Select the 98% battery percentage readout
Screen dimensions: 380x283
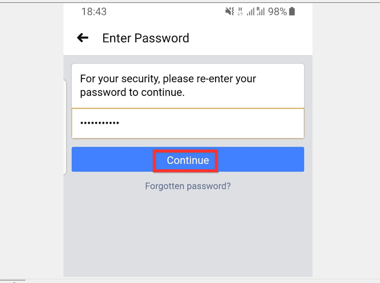coord(277,11)
